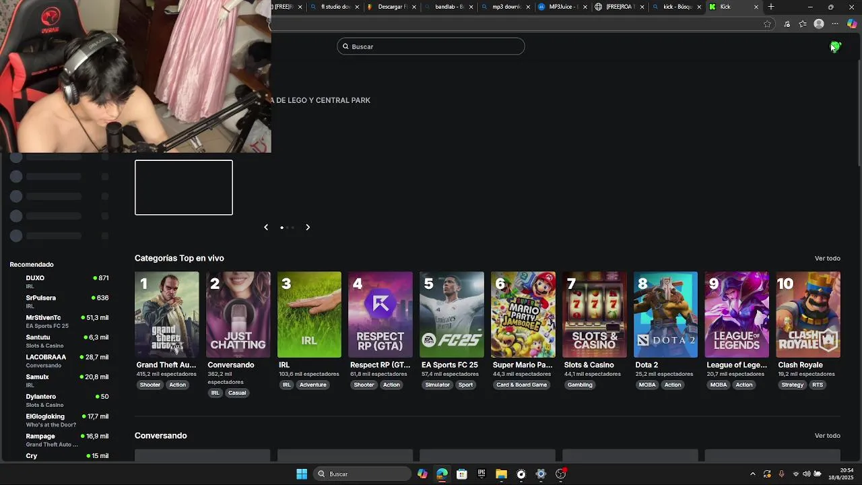The height and width of the screenshot is (485, 862).
Task: Click the Sport tag
Action: 465,385
